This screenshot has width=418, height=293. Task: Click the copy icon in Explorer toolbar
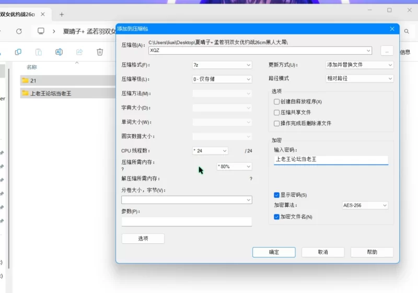18,52
